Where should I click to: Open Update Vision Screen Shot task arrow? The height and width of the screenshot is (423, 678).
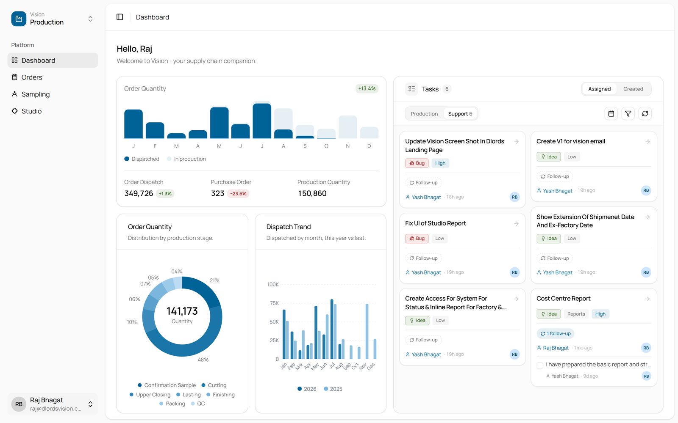[x=517, y=142]
